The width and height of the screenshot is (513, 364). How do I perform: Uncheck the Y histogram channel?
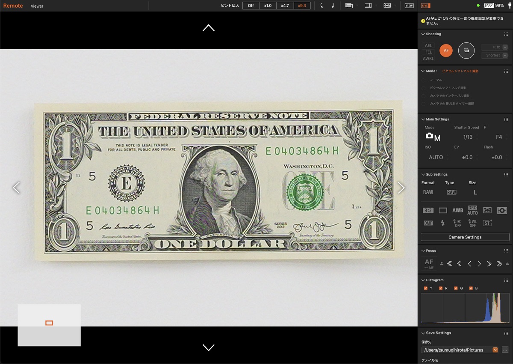tap(426, 288)
